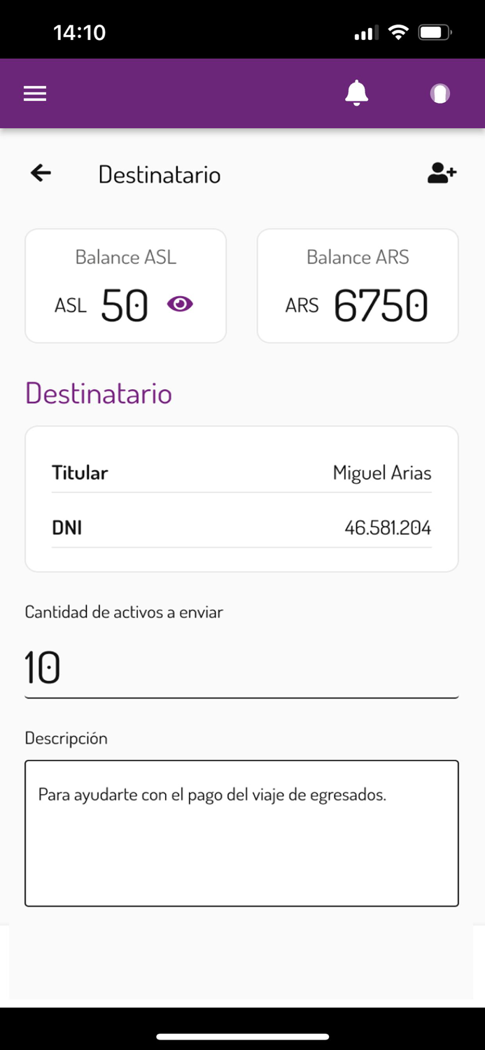Select the bell icon in the purple bar
485x1050 pixels.
(357, 93)
